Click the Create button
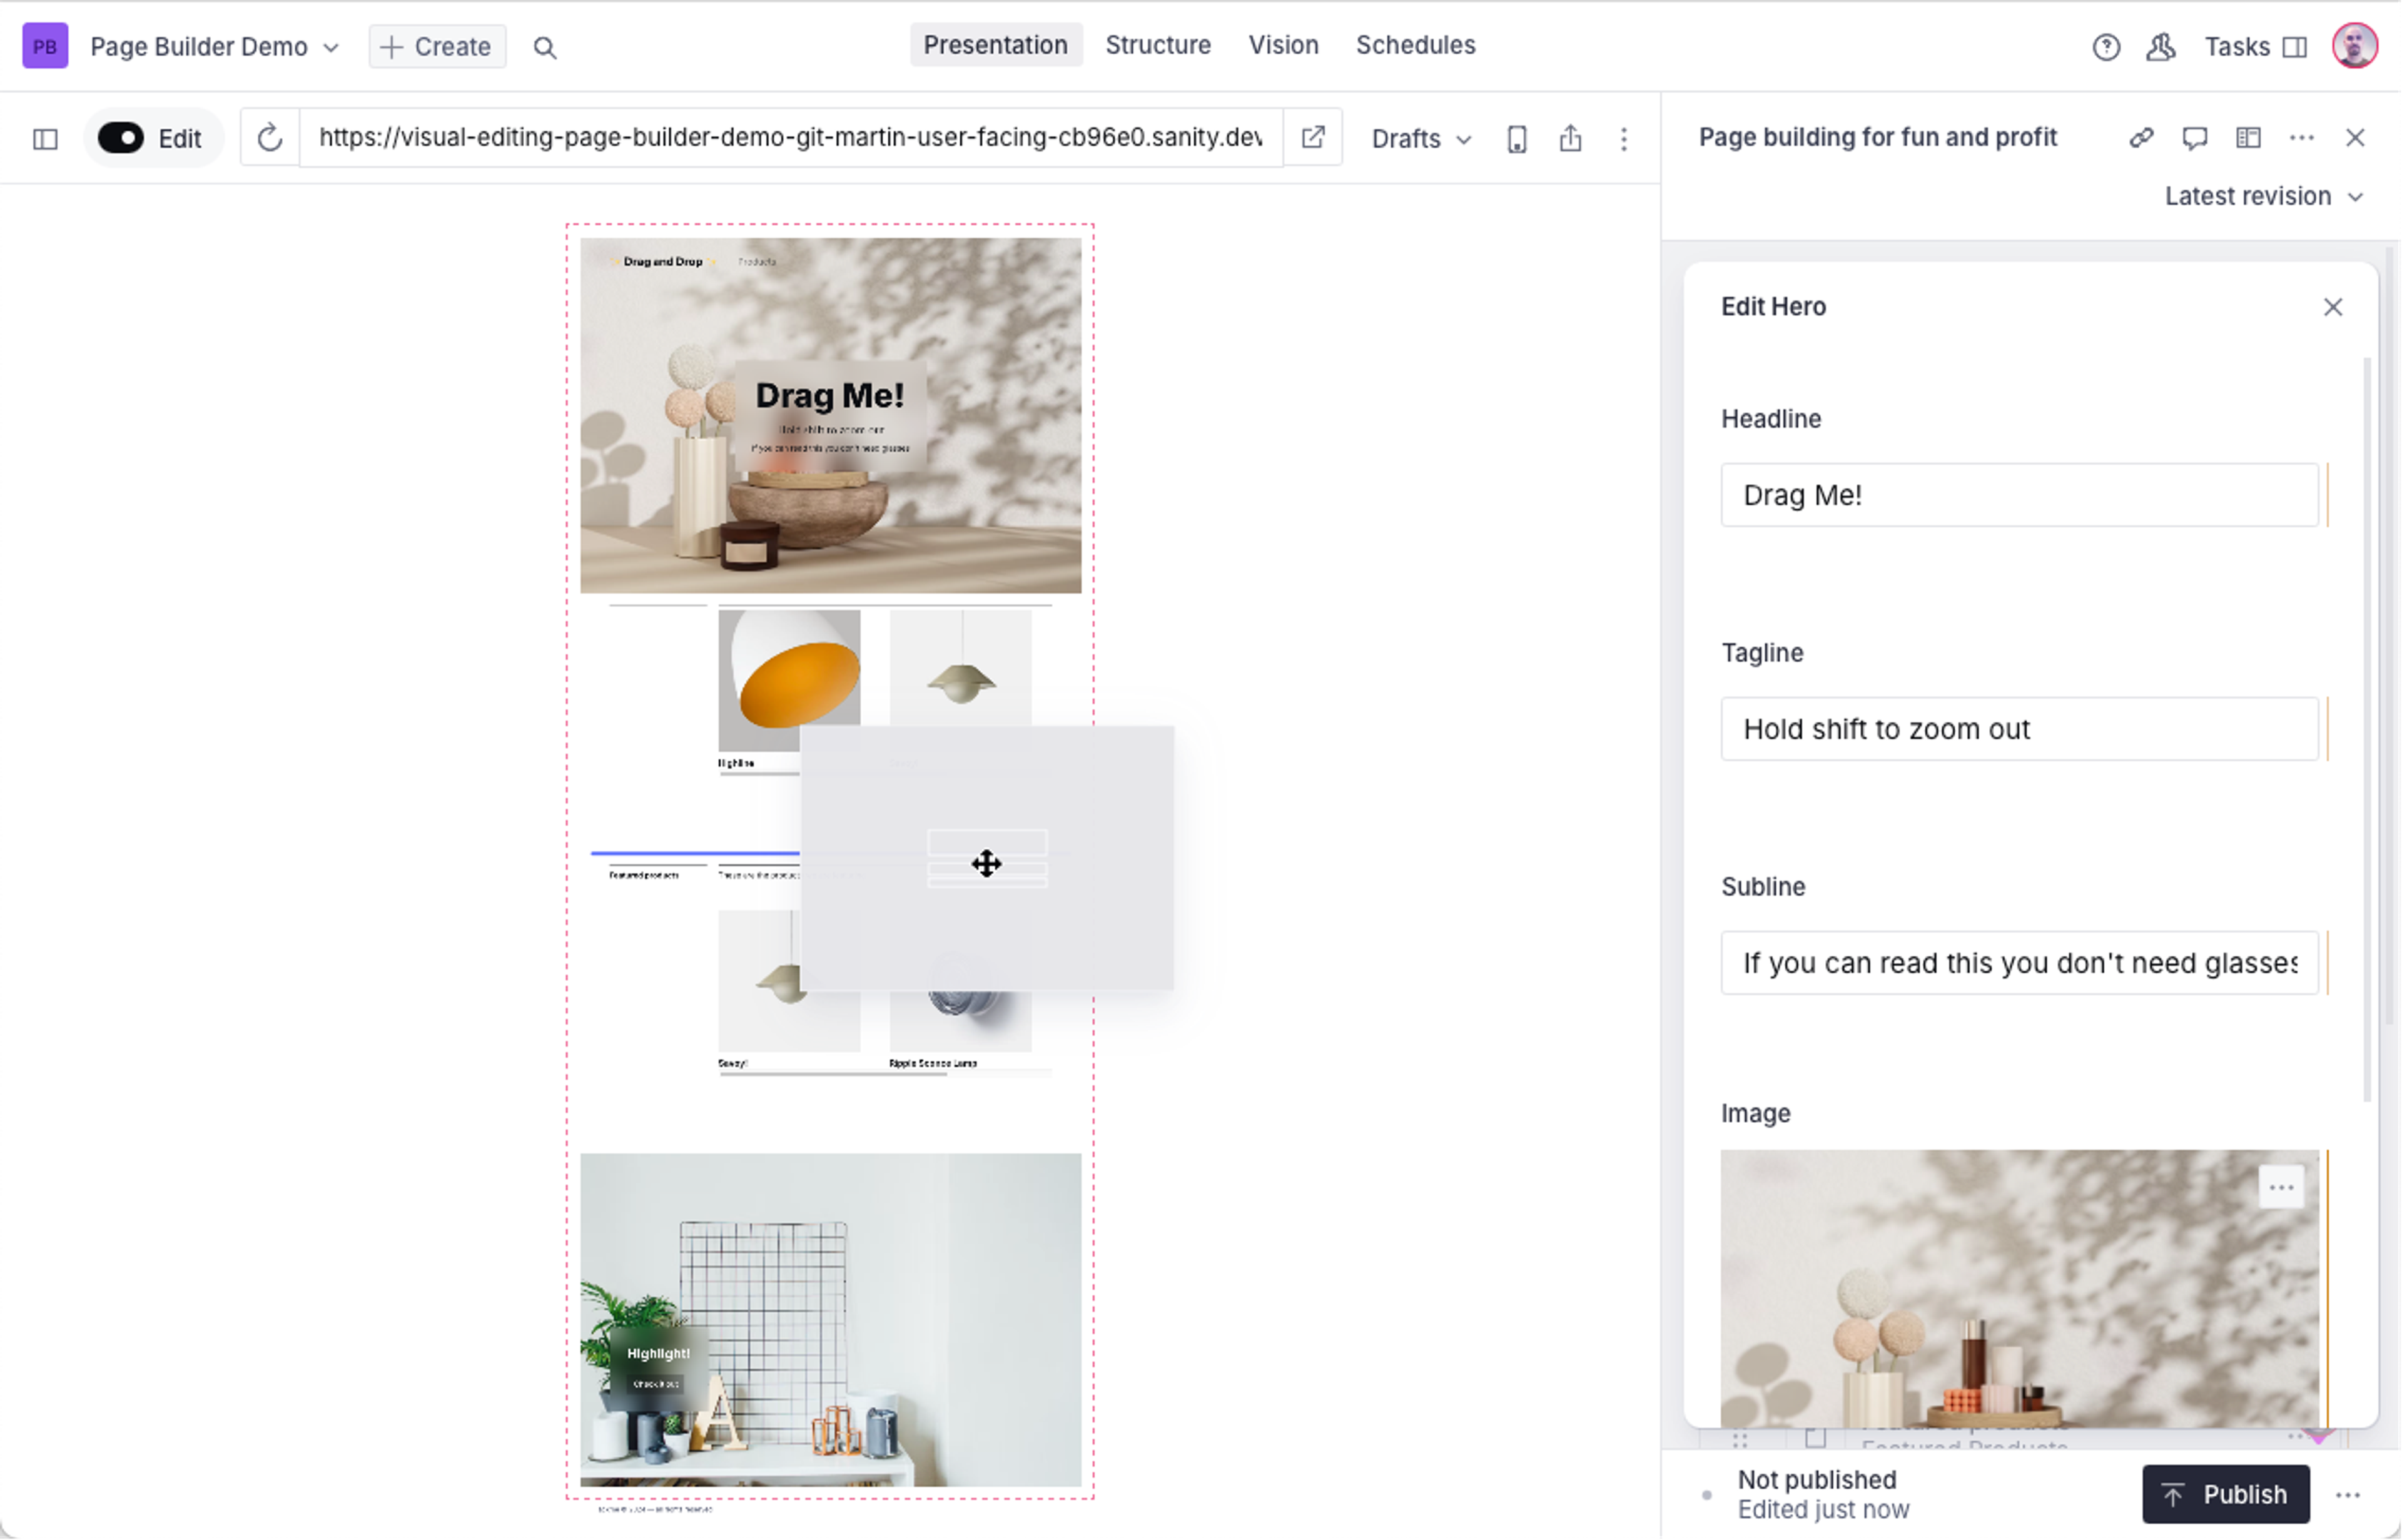 (x=437, y=47)
